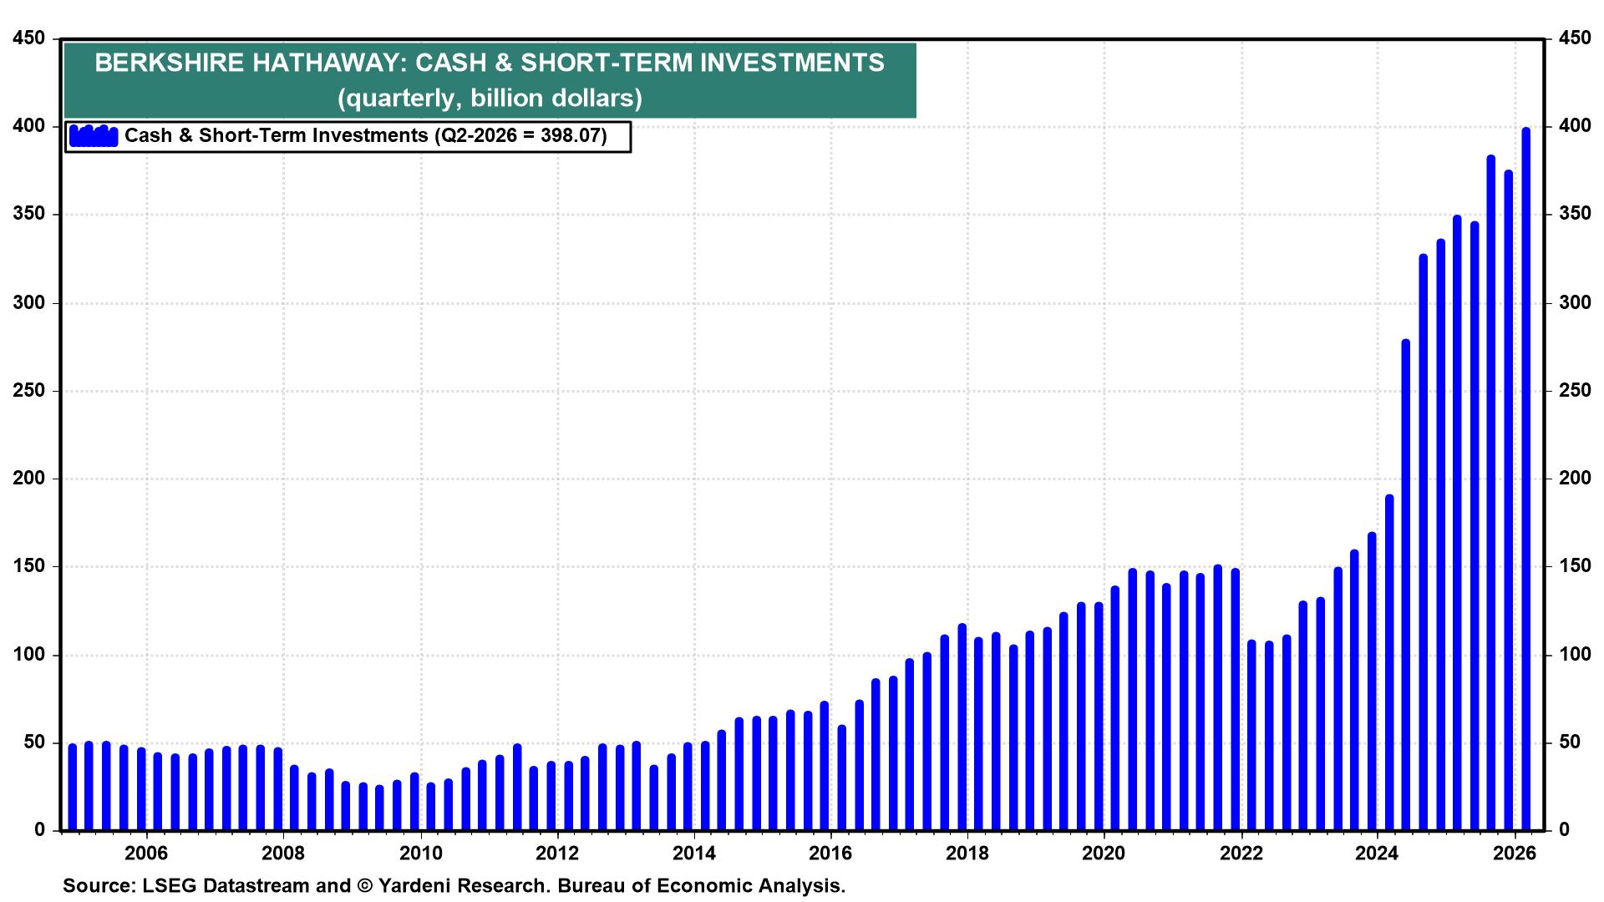The width and height of the screenshot is (1604, 902).
Task: Click the x-axis label 2018
Action: (x=967, y=853)
